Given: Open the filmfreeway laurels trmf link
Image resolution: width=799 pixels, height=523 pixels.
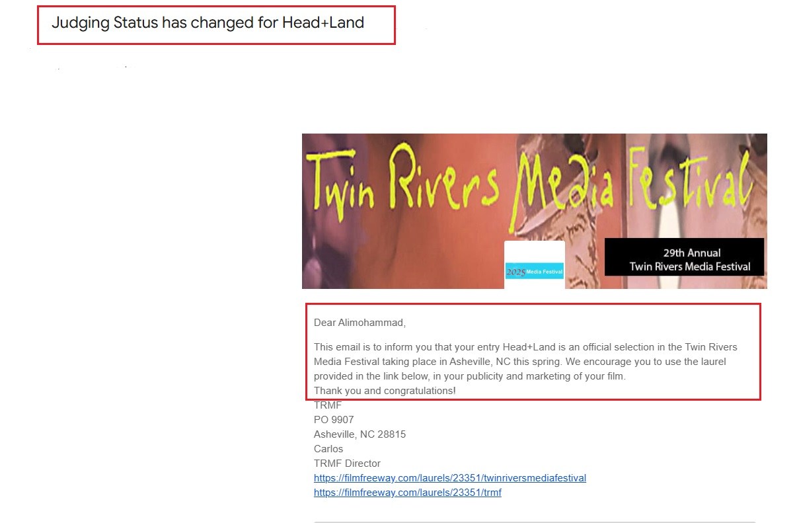Looking at the screenshot, I should (408, 493).
